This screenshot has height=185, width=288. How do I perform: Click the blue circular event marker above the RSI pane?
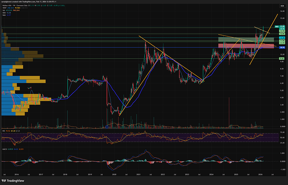click(107, 127)
